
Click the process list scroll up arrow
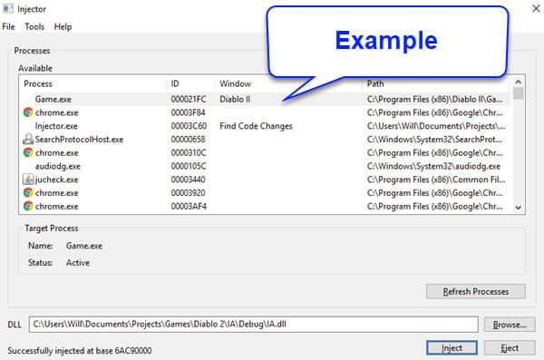coord(518,82)
